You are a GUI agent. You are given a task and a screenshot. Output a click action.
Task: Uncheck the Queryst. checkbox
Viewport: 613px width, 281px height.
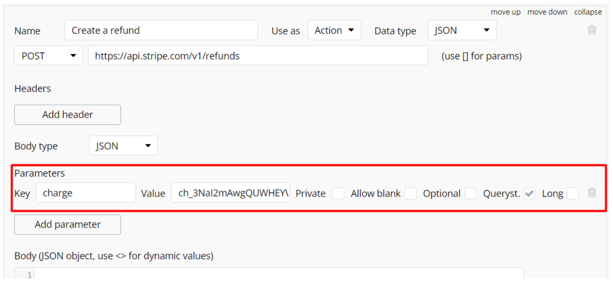[529, 194]
